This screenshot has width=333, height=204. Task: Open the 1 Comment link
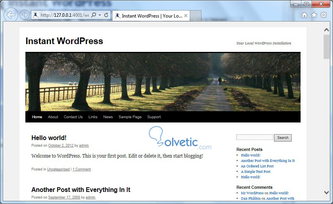point(82,169)
